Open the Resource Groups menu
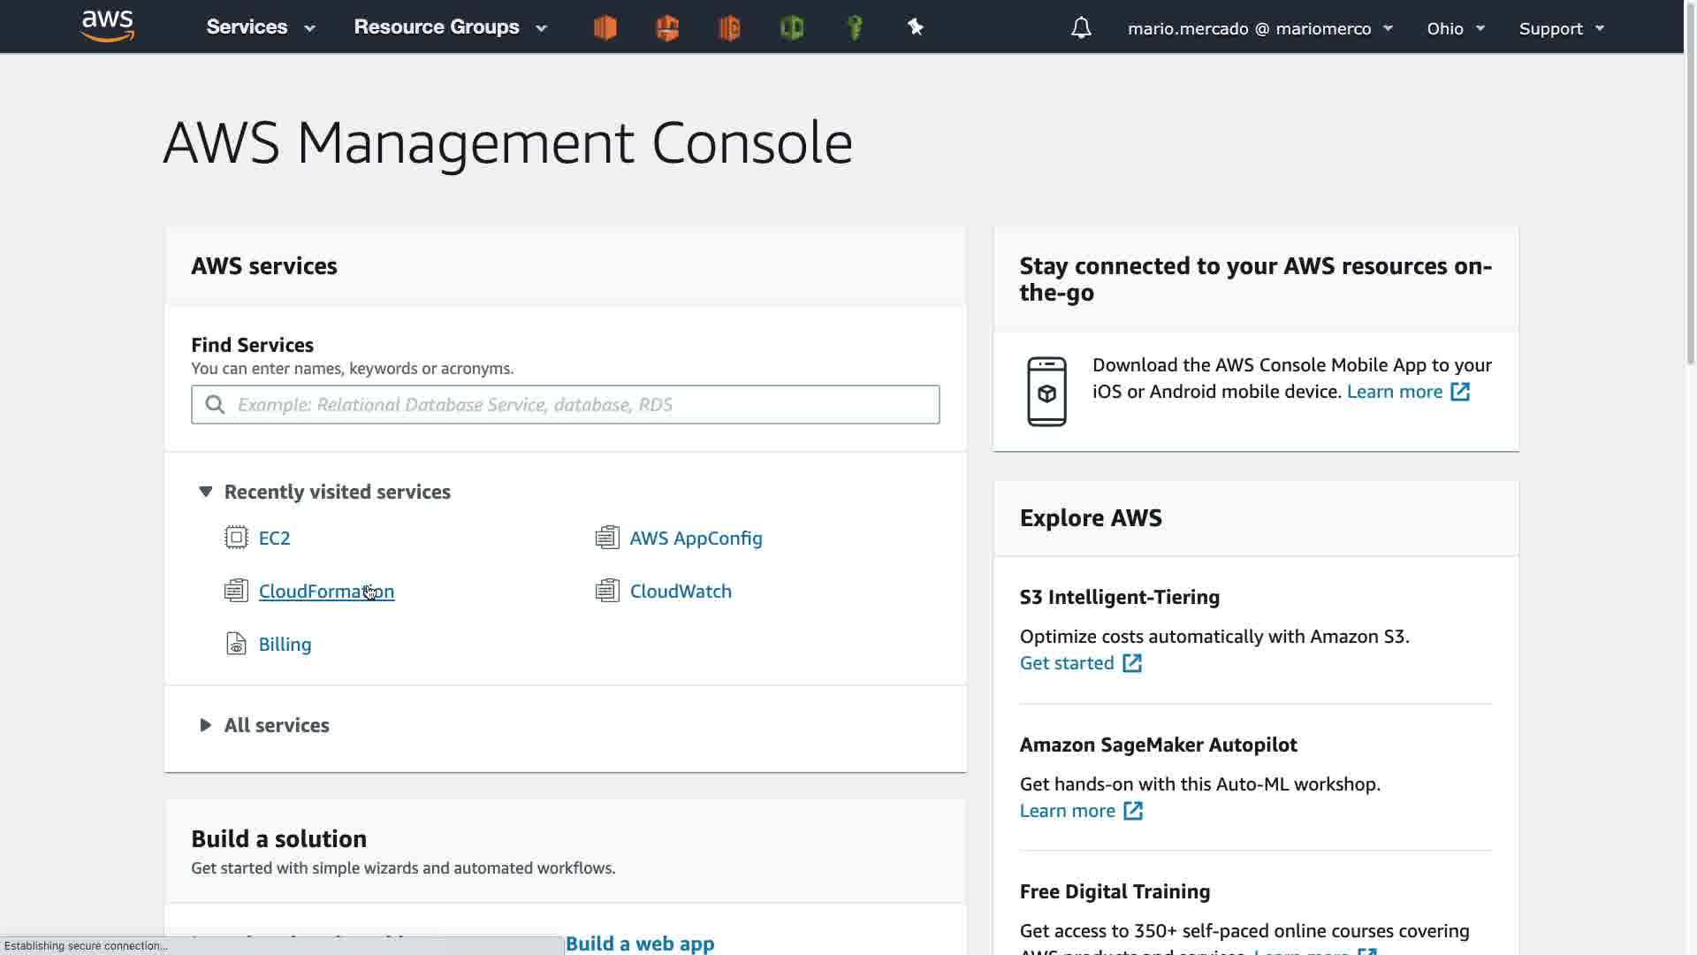The height and width of the screenshot is (955, 1697). [x=450, y=27]
